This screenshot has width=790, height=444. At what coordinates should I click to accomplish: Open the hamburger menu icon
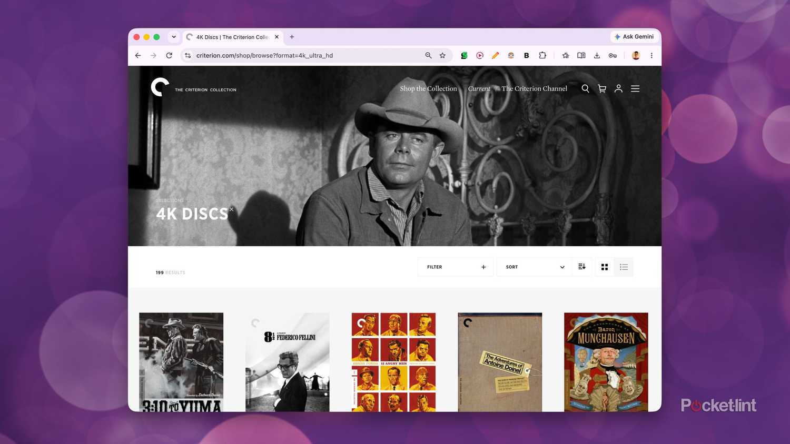pyautogui.click(x=635, y=89)
